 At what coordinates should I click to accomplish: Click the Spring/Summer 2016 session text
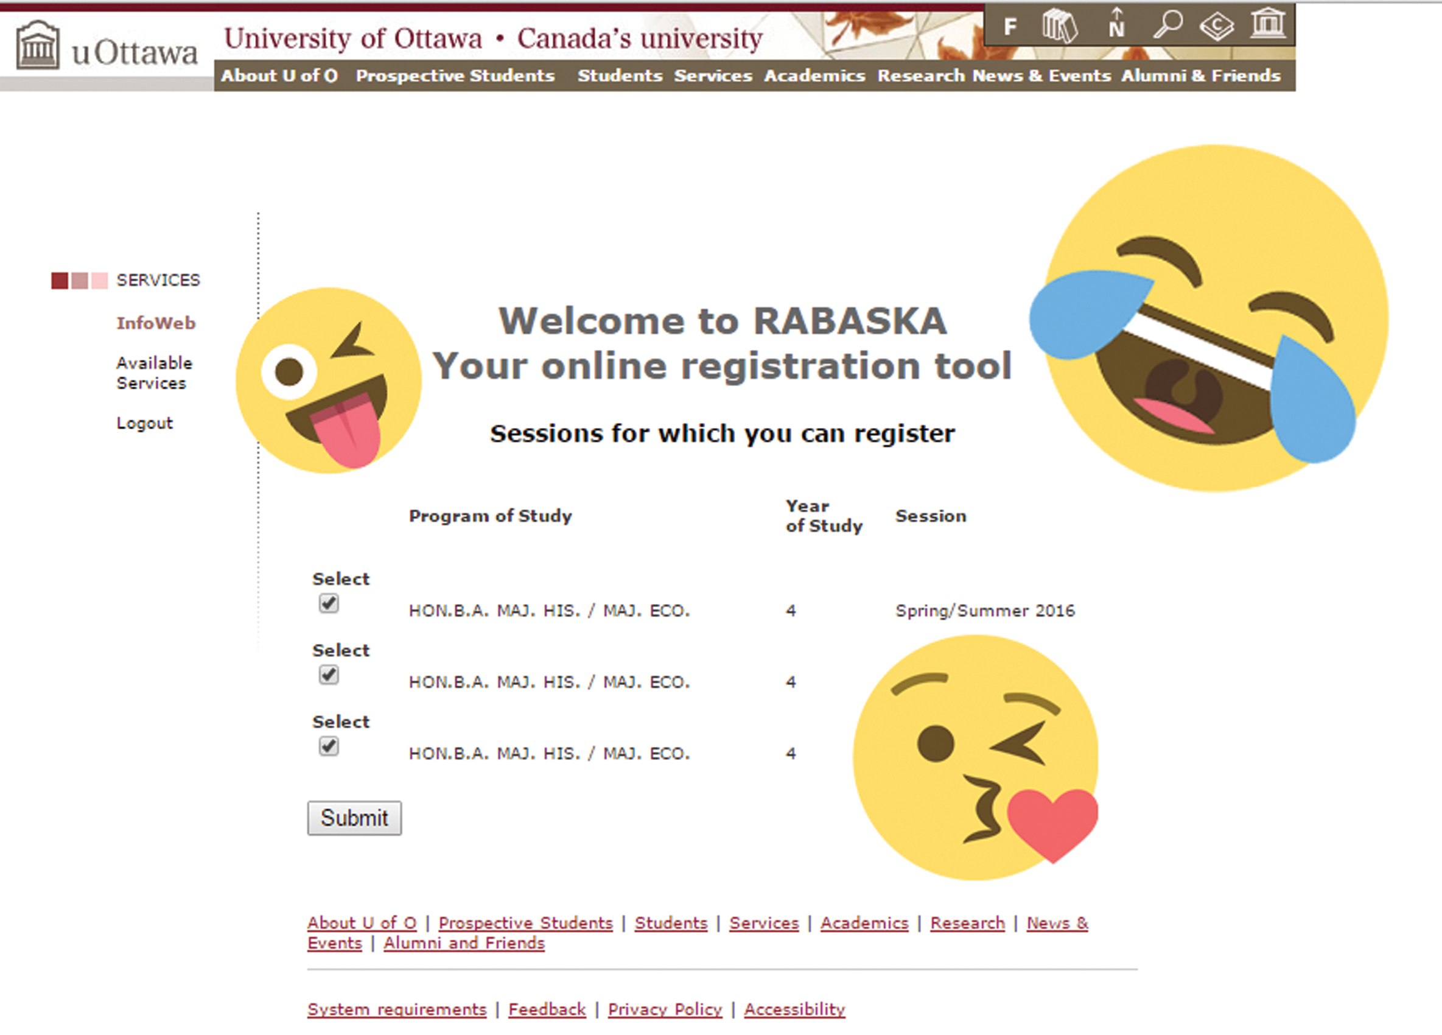pos(985,610)
